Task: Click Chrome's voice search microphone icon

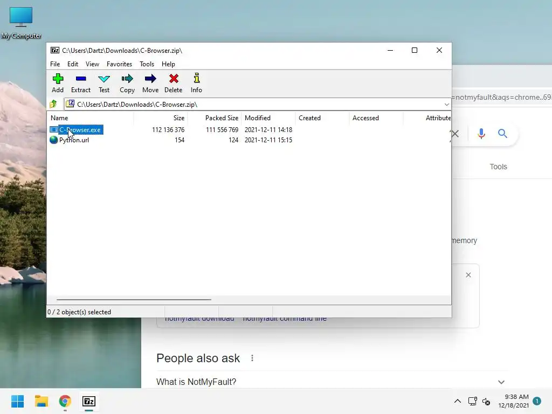Action: 481,134
